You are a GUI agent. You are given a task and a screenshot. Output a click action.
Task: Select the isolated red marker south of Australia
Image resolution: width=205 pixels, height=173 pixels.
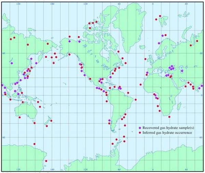point(34,144)
